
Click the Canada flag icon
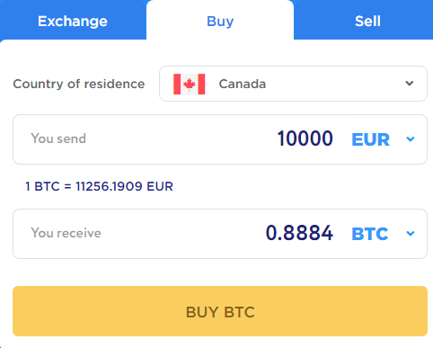190,85
